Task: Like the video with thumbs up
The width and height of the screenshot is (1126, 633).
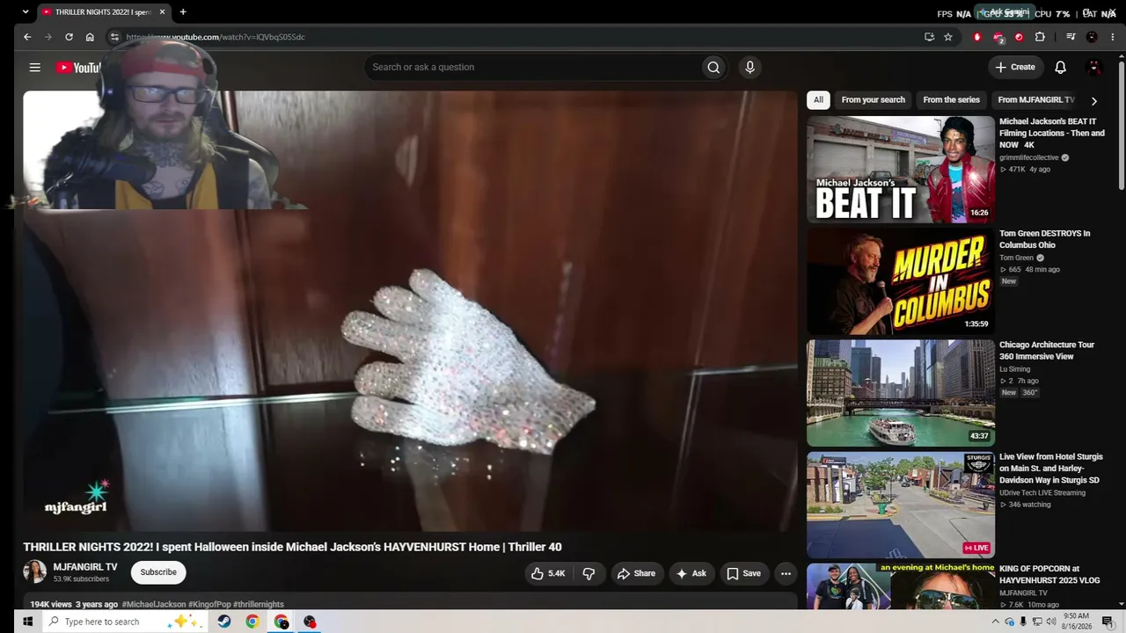Action: [548, 573]
